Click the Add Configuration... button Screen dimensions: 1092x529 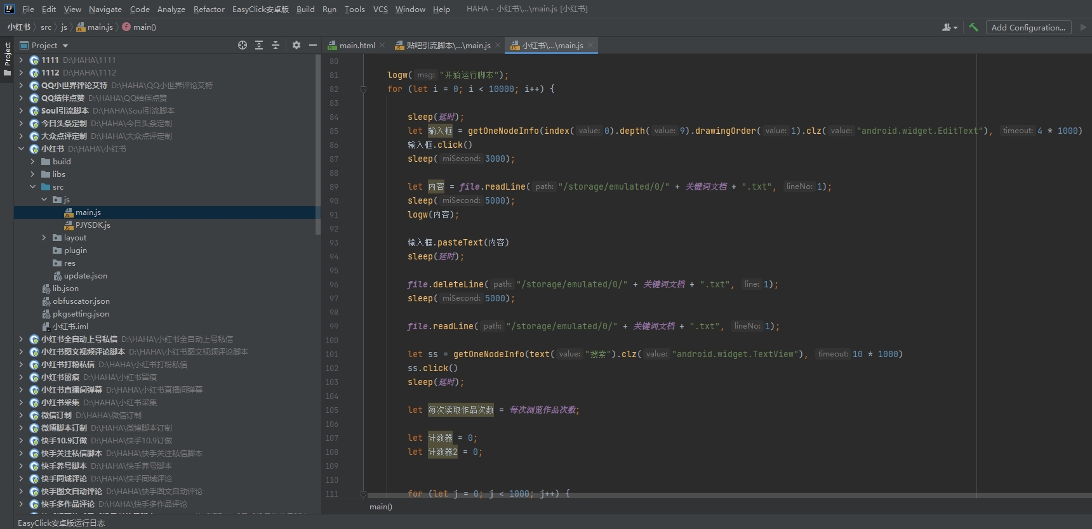point(1029,27)
